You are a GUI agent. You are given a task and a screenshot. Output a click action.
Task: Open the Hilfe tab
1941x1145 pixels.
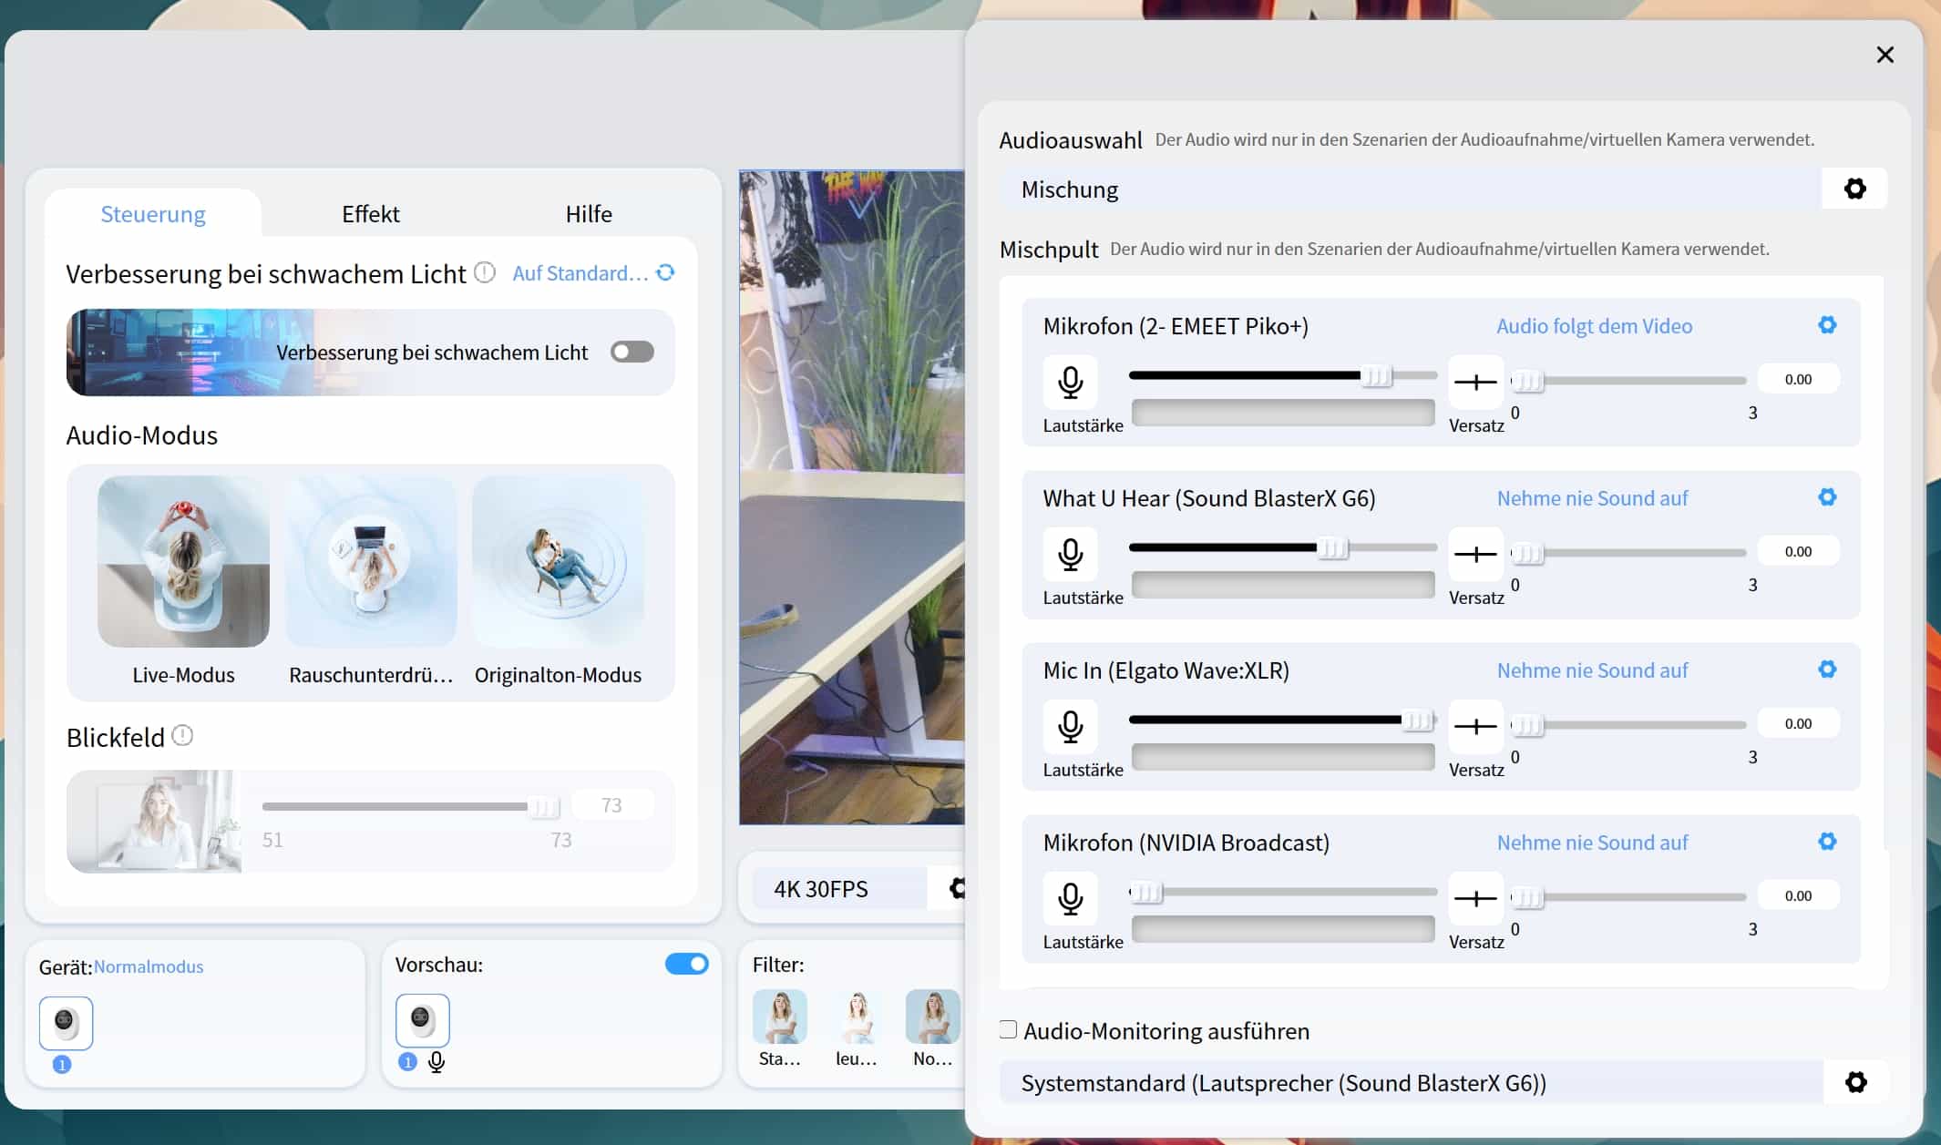[588, 214]
